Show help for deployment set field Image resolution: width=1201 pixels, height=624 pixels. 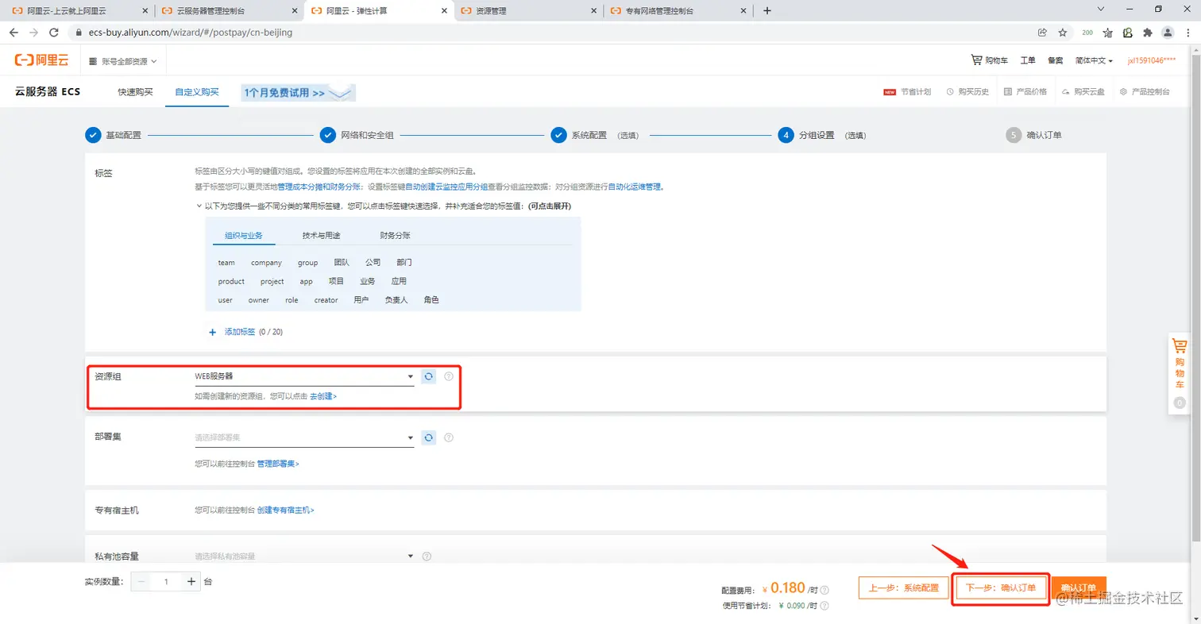click(449, 437)
